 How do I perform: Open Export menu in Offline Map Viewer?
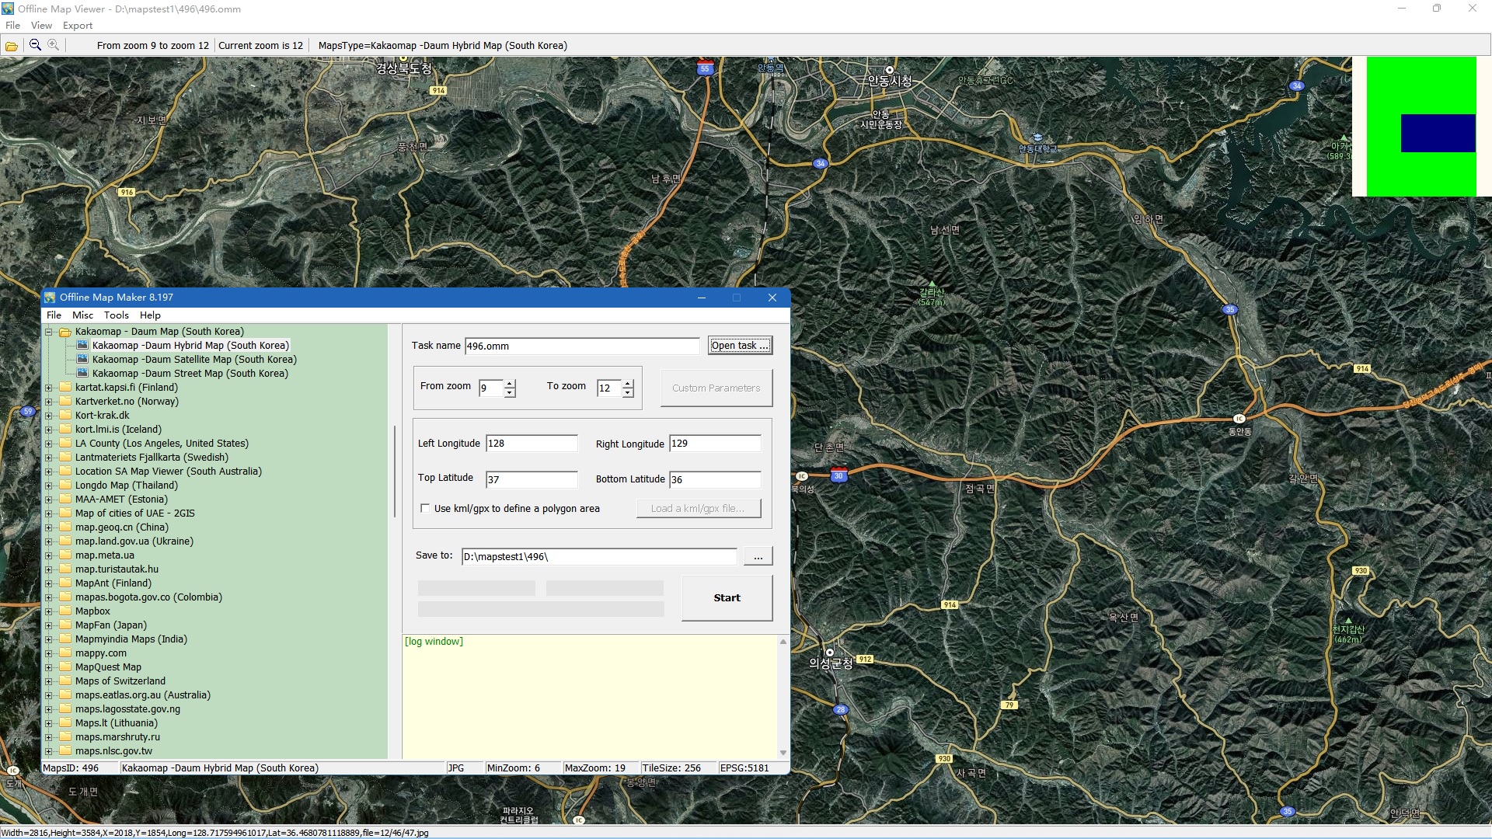coord(78,26)
